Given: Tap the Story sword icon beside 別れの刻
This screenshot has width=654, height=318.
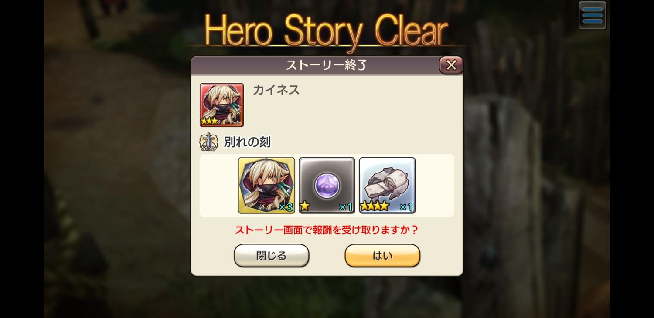Looking at the screenshot, I should pos(209,142).
